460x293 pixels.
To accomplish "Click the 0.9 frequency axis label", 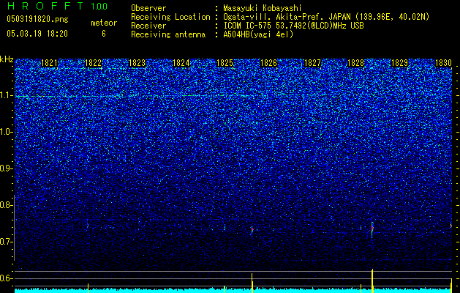I will (x=7, y=168).
